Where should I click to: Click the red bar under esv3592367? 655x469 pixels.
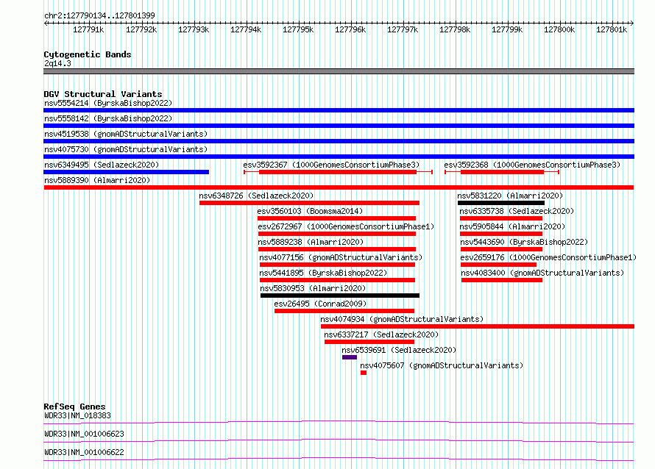338,172
